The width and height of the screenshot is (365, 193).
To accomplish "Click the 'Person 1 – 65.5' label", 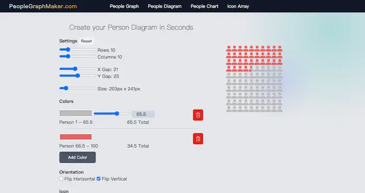I will pos(76,122).
